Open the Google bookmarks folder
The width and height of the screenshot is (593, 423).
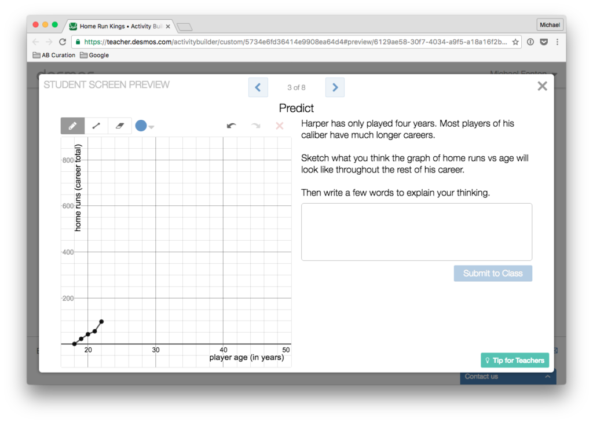[x=94, y=55]
